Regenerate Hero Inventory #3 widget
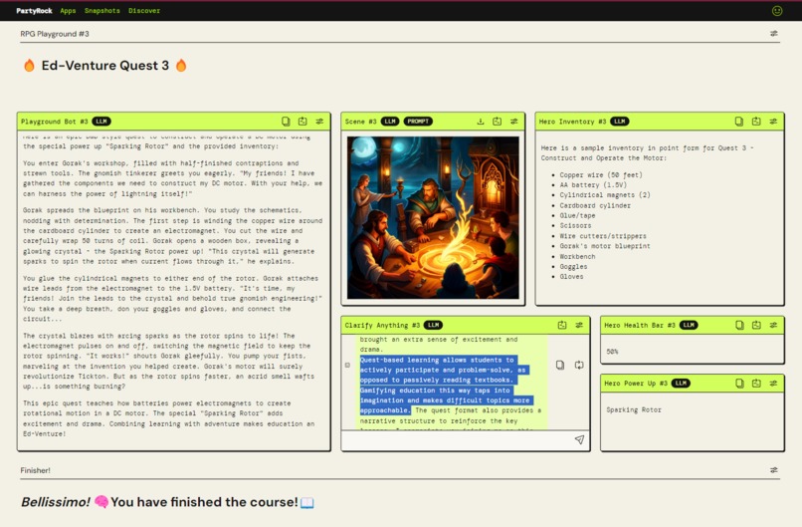The image size is (802, 527). pos(756,122)
